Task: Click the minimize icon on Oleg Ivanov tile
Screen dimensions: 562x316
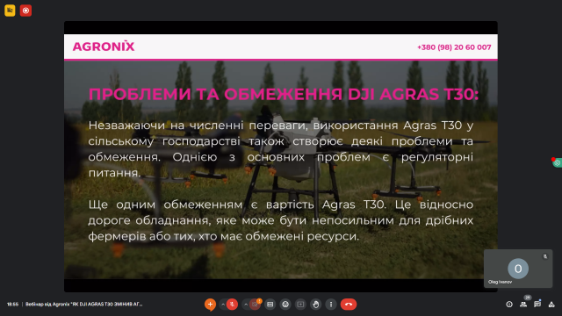Action: click(x=545, y=256)
